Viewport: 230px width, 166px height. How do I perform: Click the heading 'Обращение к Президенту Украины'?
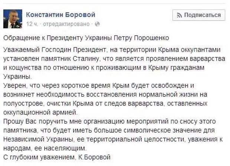(86, 38)
